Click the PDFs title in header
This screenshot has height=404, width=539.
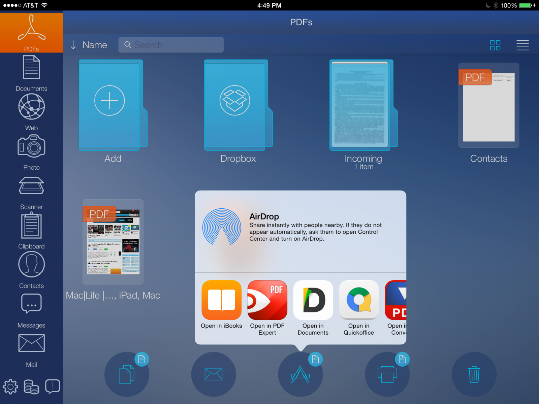click(301, 22)
